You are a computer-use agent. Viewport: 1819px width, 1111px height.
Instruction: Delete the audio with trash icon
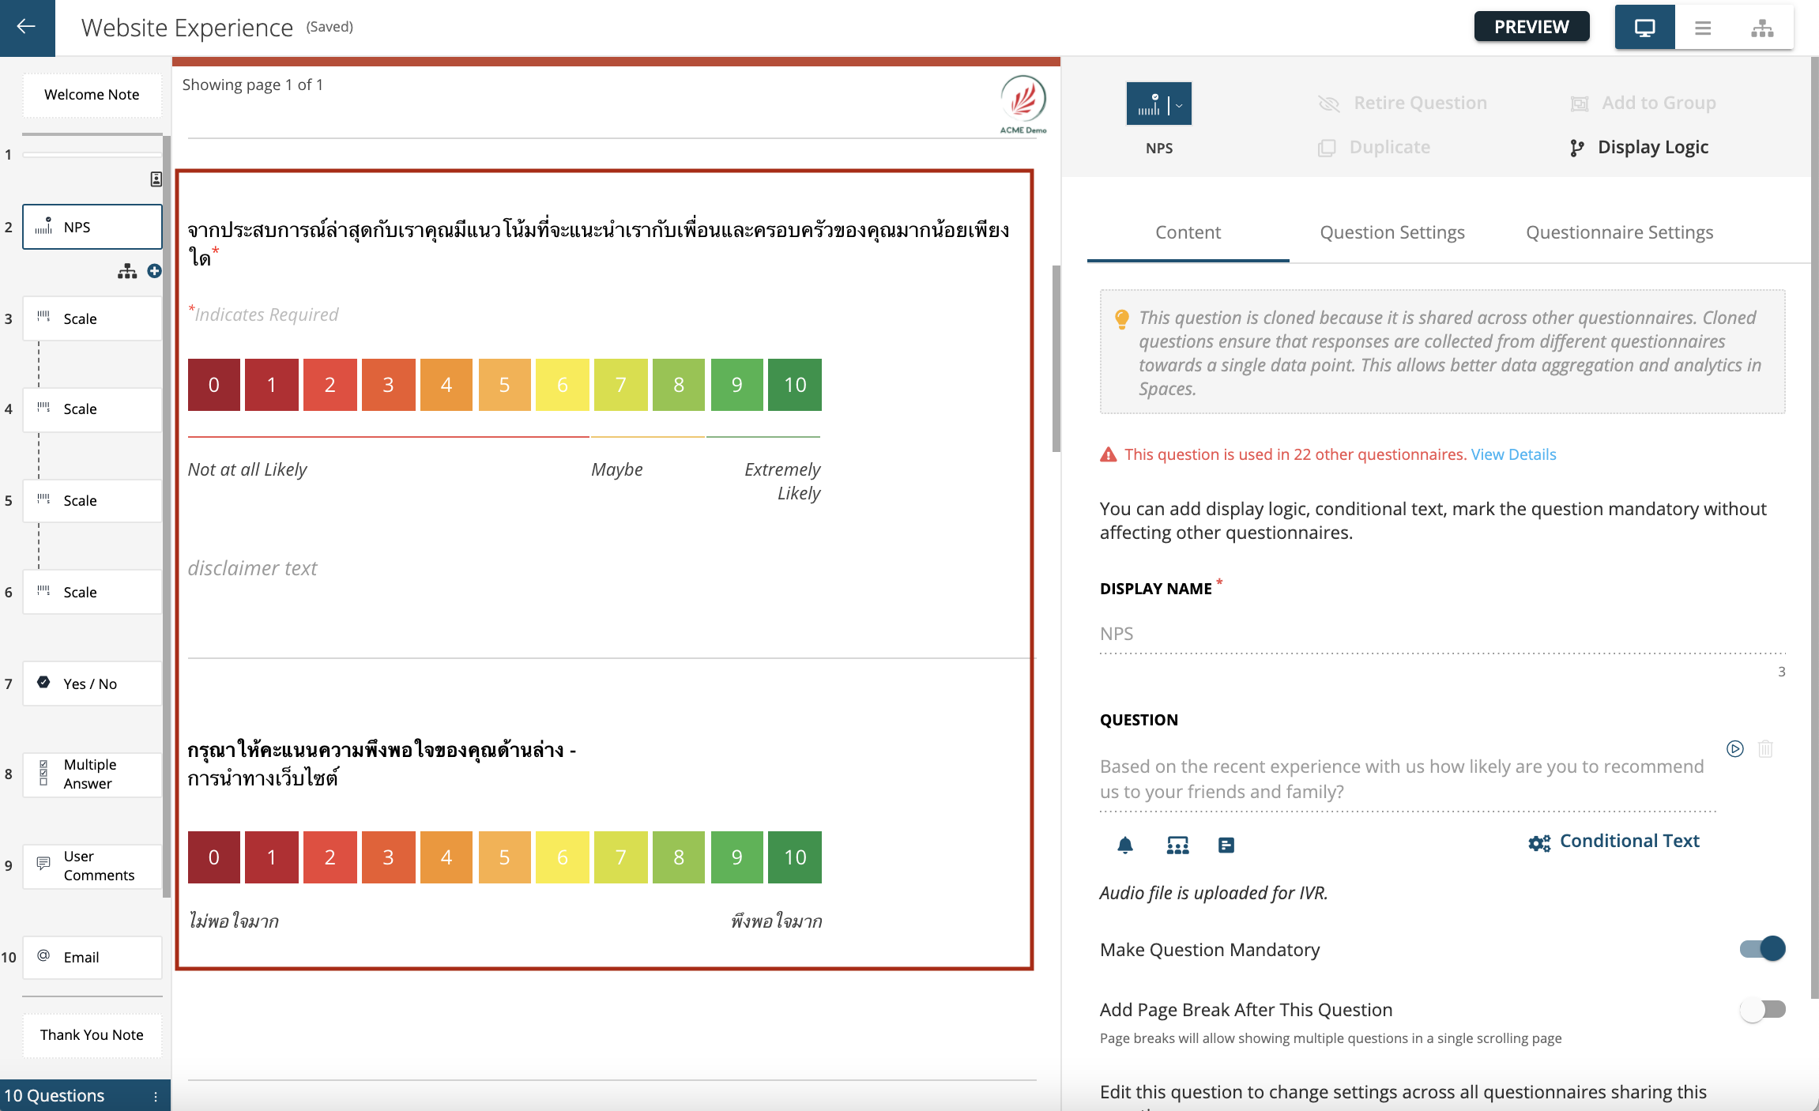pos(1766,749)
